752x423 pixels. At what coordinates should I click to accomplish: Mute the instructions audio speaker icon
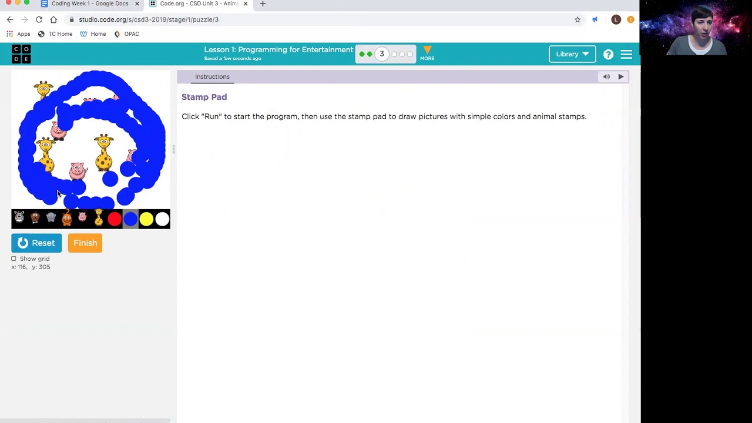point(606,76)
